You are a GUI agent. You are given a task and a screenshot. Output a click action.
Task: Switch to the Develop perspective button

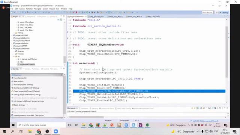point(224,12)
